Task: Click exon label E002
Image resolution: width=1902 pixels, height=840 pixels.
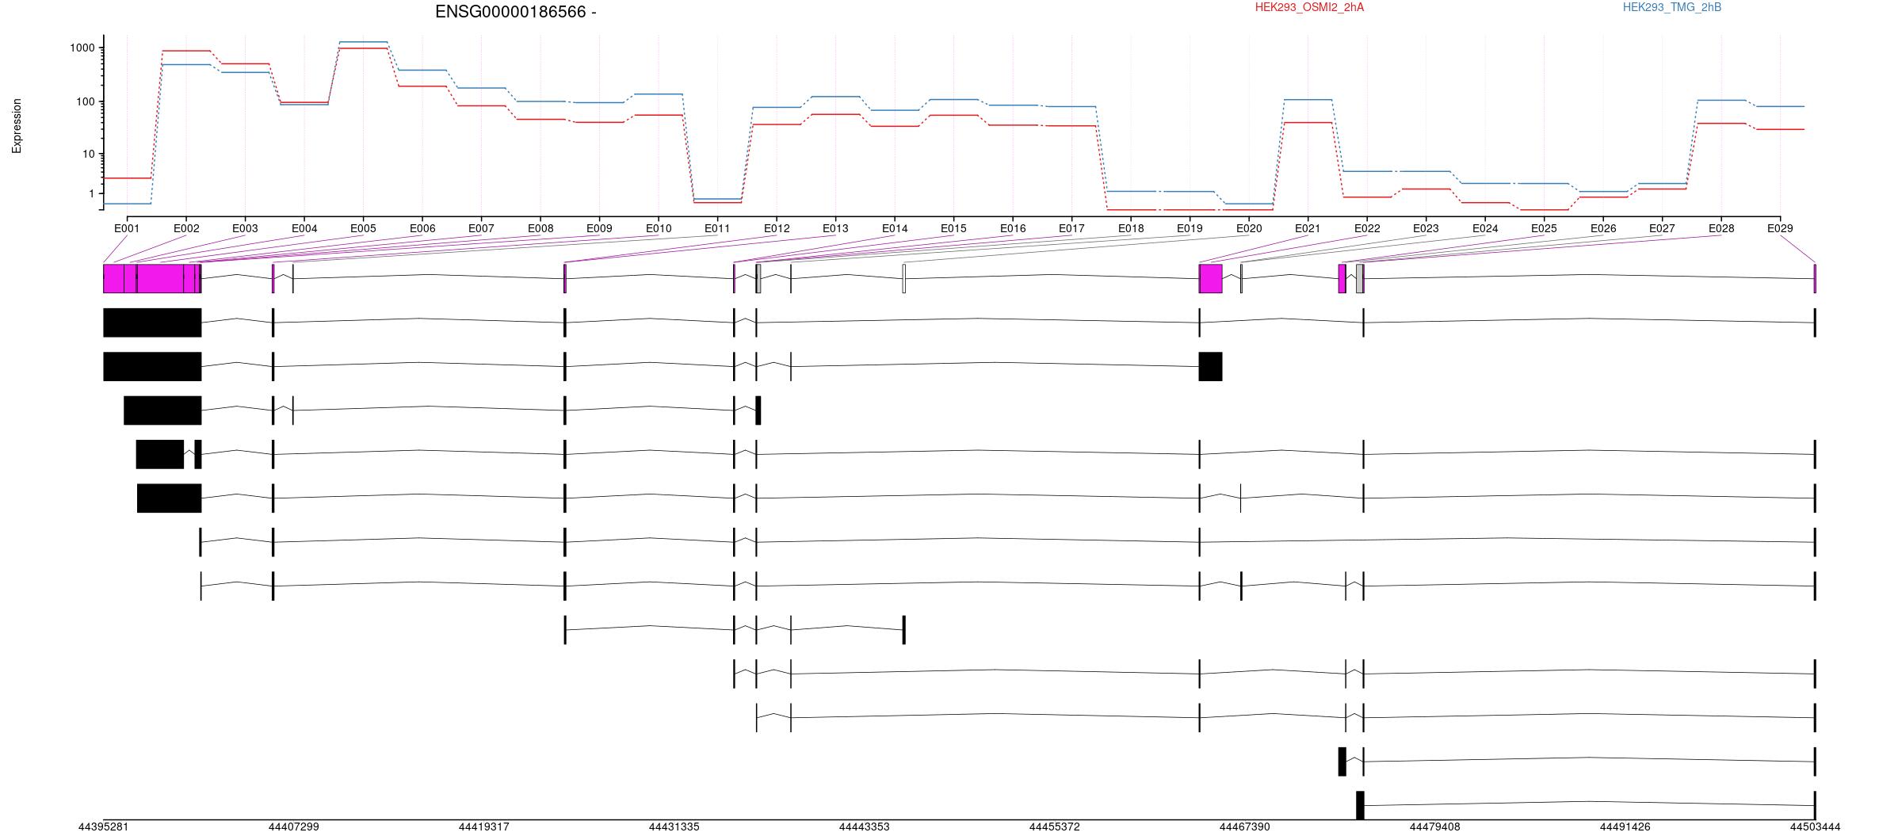Action: (186, 229)
